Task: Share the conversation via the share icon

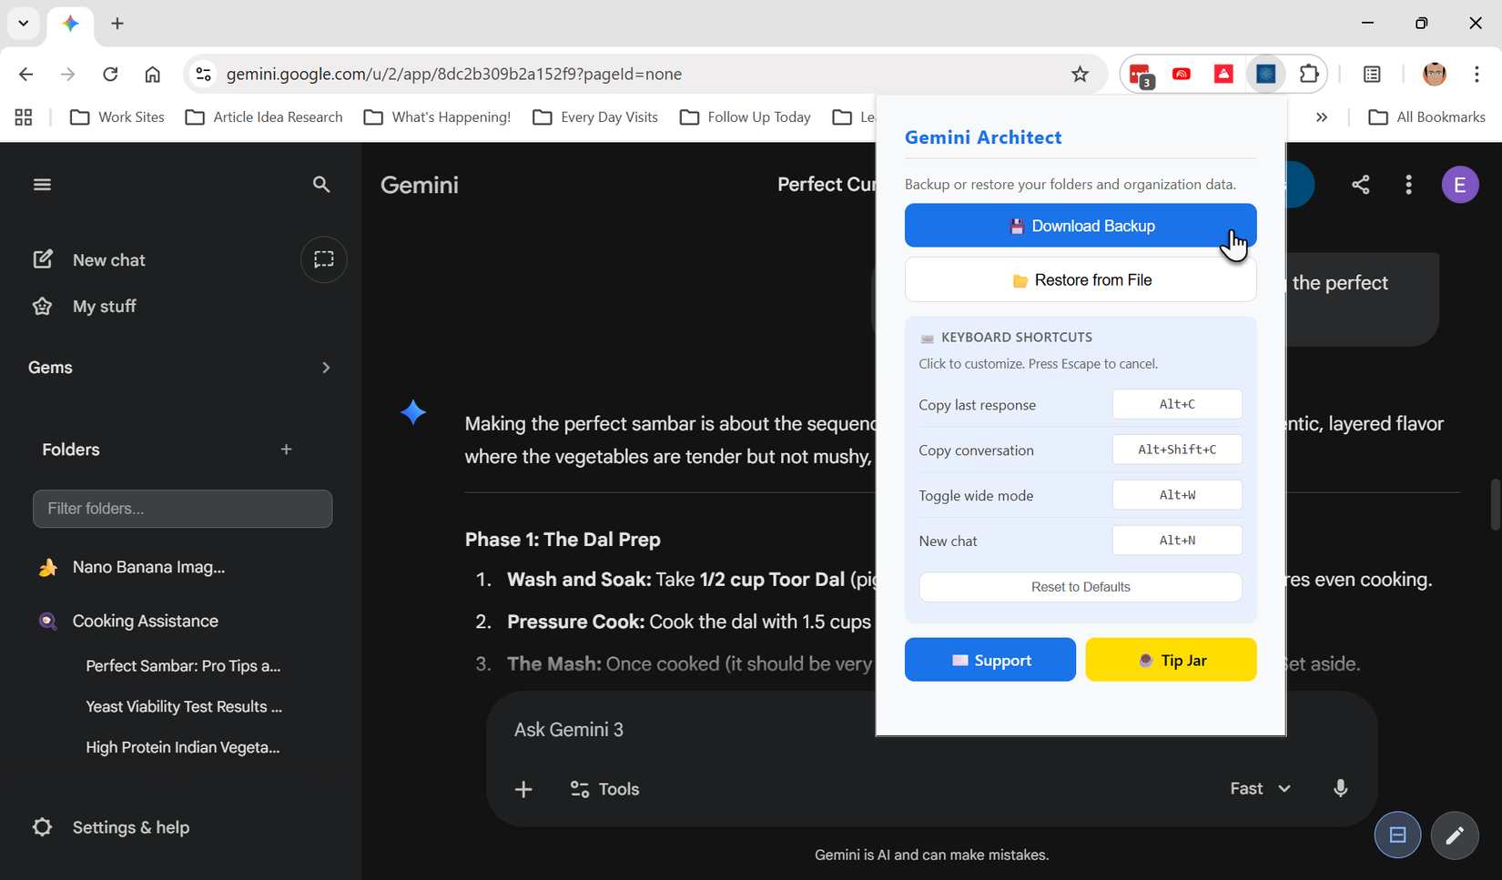Action: coord(1361,184)
